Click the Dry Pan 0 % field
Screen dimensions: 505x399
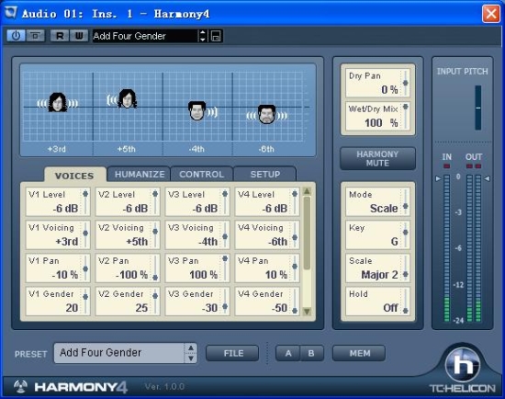pyautogui.click(x=377, y=83)
